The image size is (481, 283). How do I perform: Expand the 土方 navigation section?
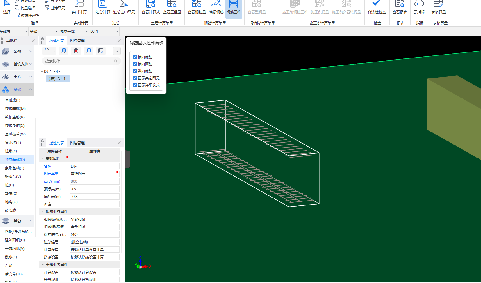[31, 77]
